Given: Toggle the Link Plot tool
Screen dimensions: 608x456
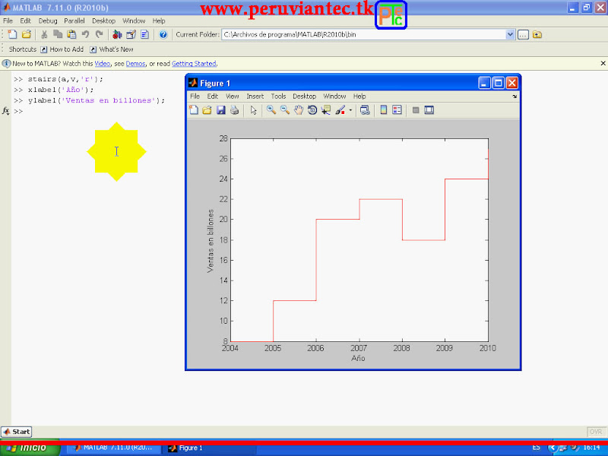Looking at the screenshot, I should coord(365,110).
